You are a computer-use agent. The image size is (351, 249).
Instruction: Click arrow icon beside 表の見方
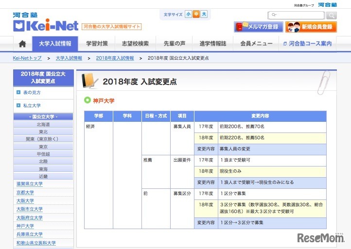18,92
